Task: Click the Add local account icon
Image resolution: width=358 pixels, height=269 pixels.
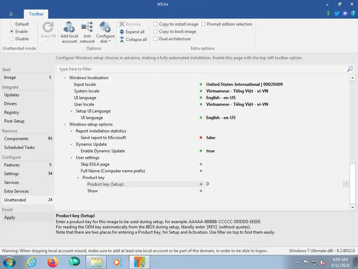Action: 69,27
